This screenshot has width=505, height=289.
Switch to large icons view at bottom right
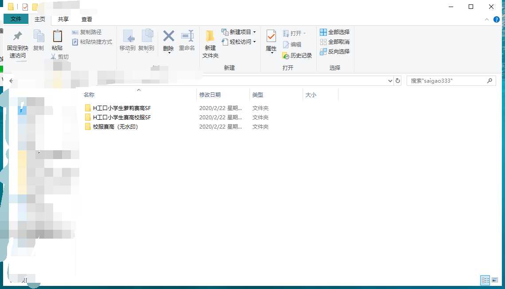[x=495, y=280]
